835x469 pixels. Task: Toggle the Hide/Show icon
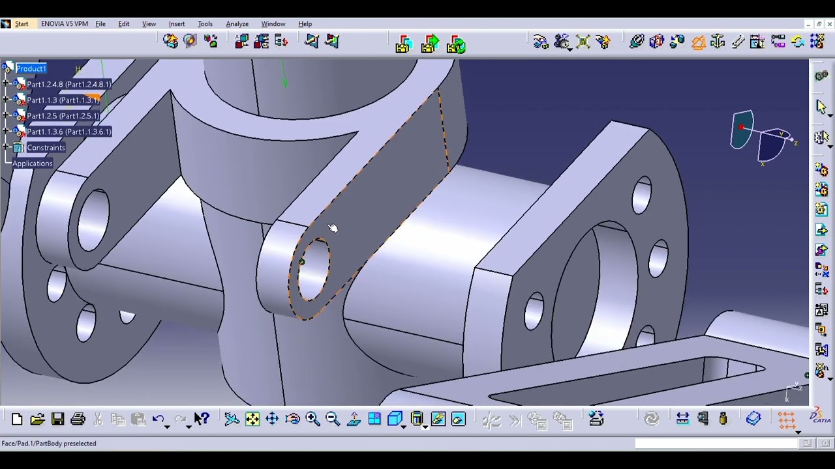pos(438,419)
